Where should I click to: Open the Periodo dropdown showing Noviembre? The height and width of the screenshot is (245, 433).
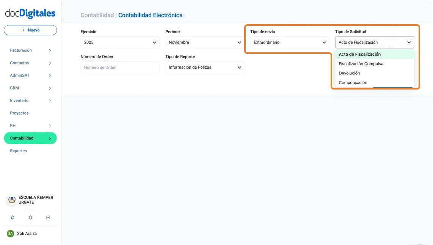[x=205, y=42]
